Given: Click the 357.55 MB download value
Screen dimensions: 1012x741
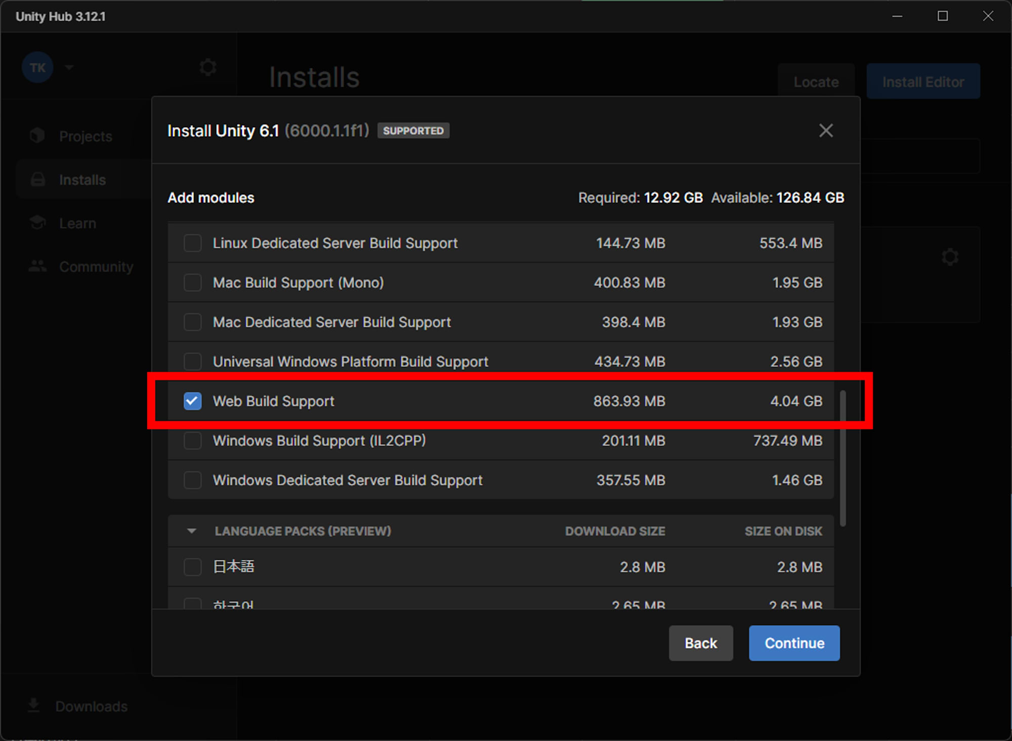Looking at the screenshot, I should 630,480.
